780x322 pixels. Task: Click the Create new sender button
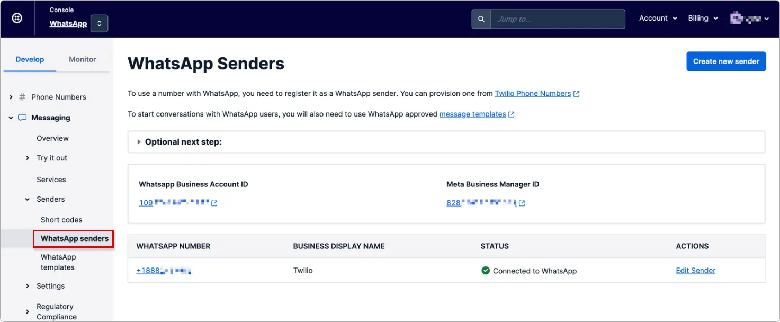[x=726, y=61]
